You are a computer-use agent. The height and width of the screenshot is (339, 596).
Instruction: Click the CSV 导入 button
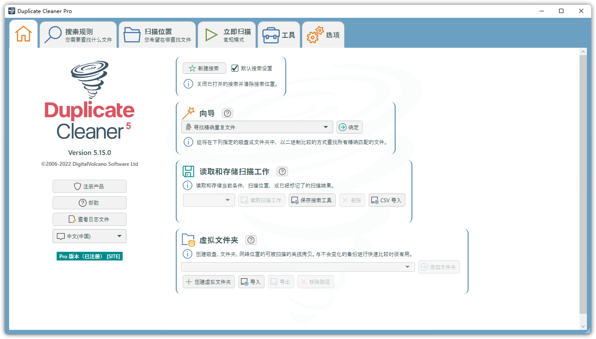click(387, 200)
